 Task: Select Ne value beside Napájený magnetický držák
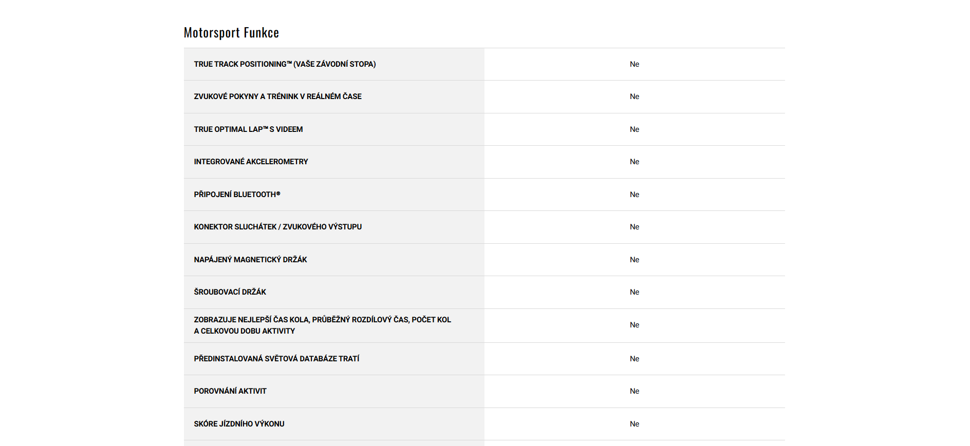(x=635, y=260)
